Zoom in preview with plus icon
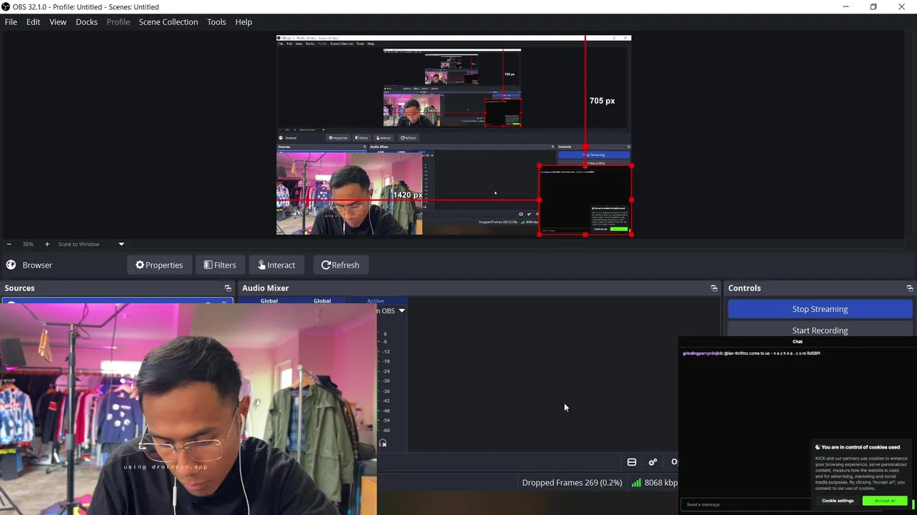The image size is (917, 515). pos(47,244)
